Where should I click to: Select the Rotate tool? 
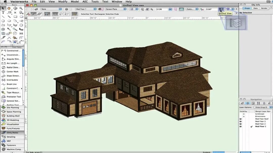(x=15, y=33)
